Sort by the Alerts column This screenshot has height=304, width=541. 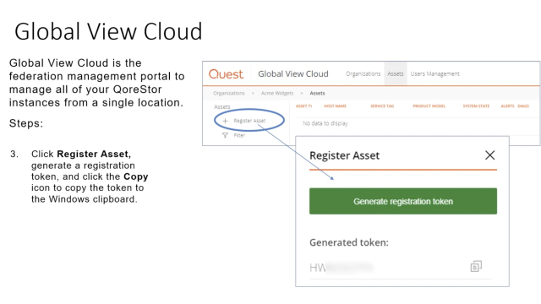pos(507,106)
